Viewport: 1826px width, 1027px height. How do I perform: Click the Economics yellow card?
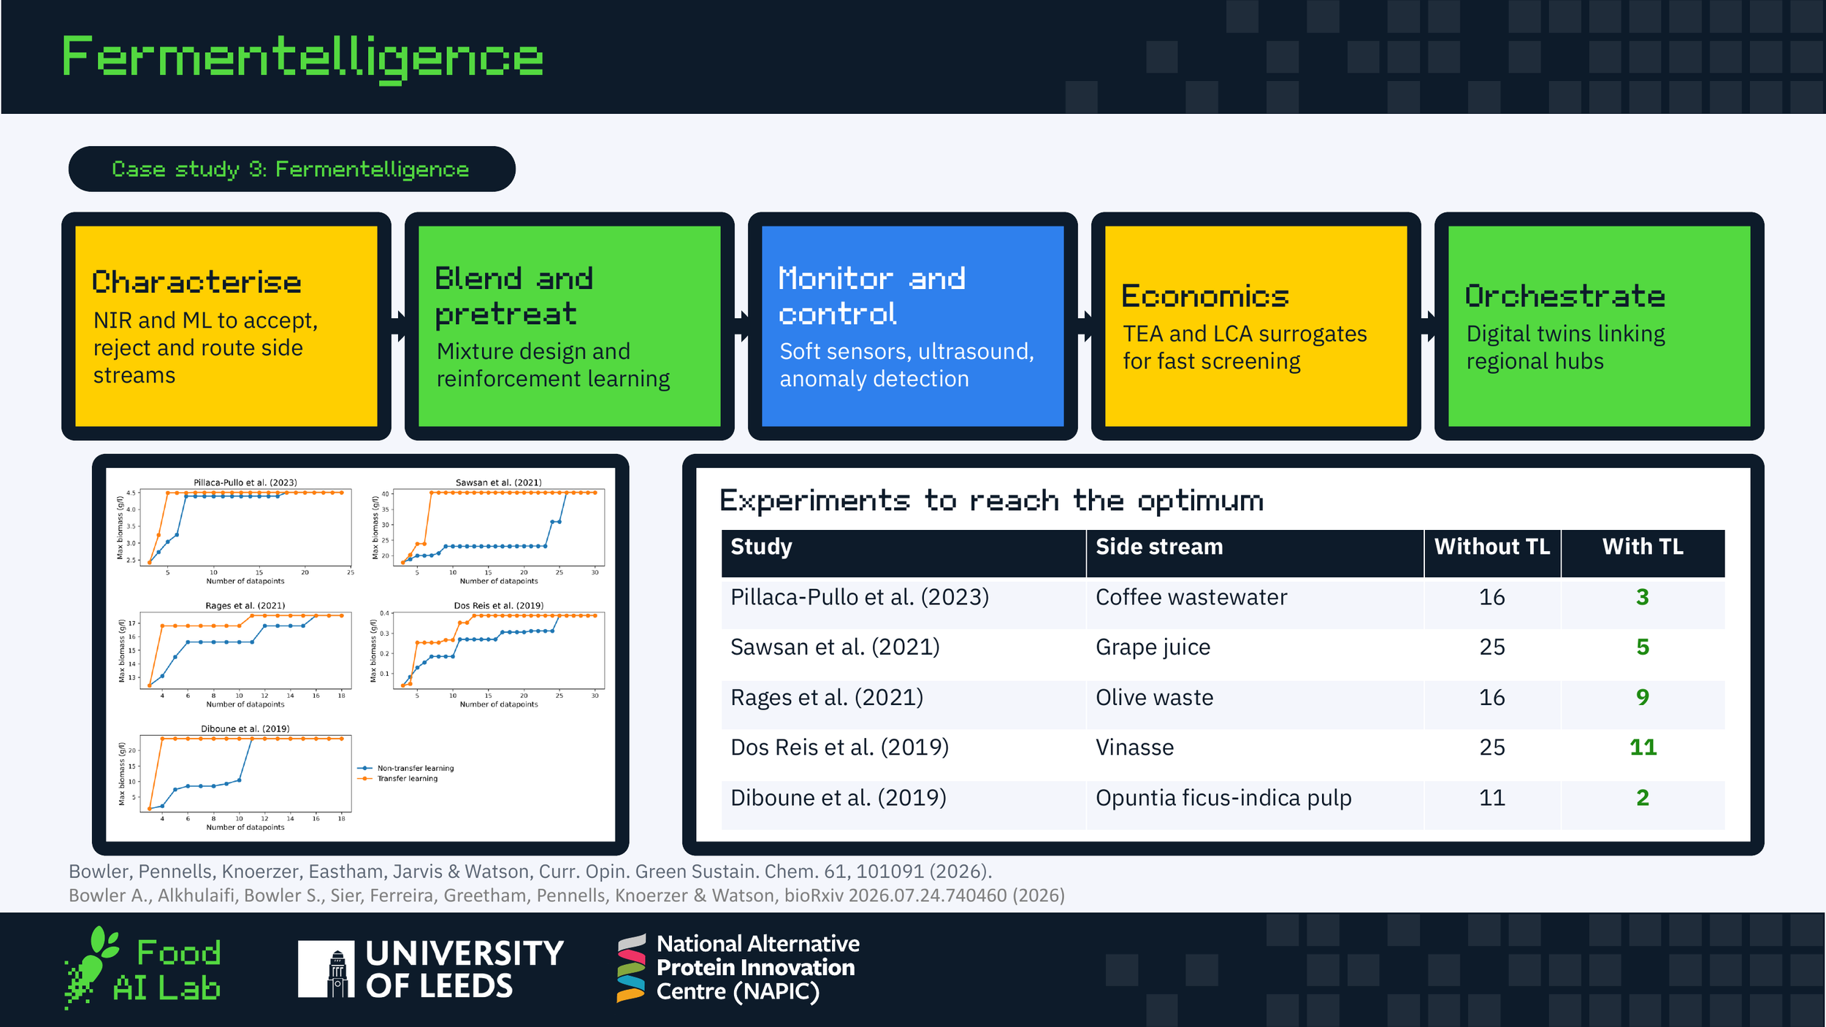point(1256,326)
